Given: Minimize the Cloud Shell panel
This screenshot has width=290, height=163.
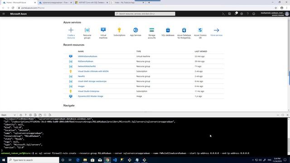Looking at the screenshot, I should 278,115.
